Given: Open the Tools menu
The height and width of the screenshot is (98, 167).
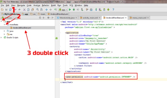Looking at the screenshot, I should pyautogui.click(x=65, y=5).
